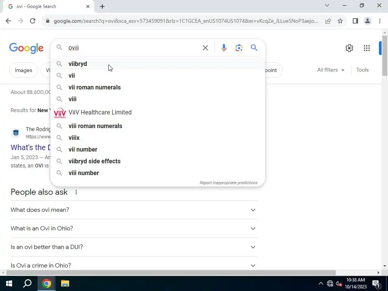
Task: Start voice search with microphone icon
Action: 224,48
